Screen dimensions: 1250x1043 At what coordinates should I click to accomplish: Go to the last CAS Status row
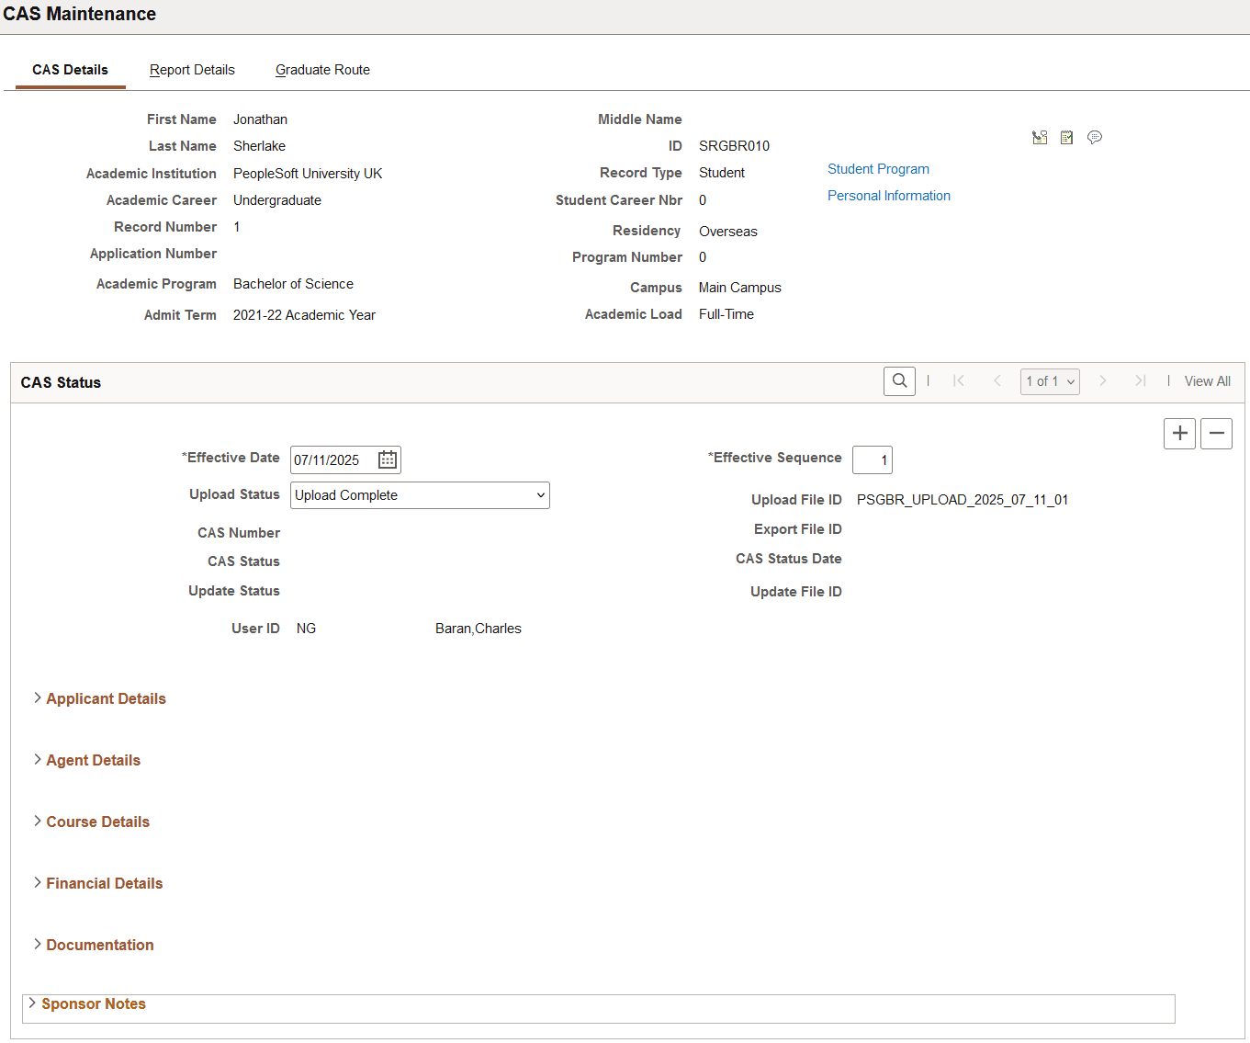pos(1141,381)
